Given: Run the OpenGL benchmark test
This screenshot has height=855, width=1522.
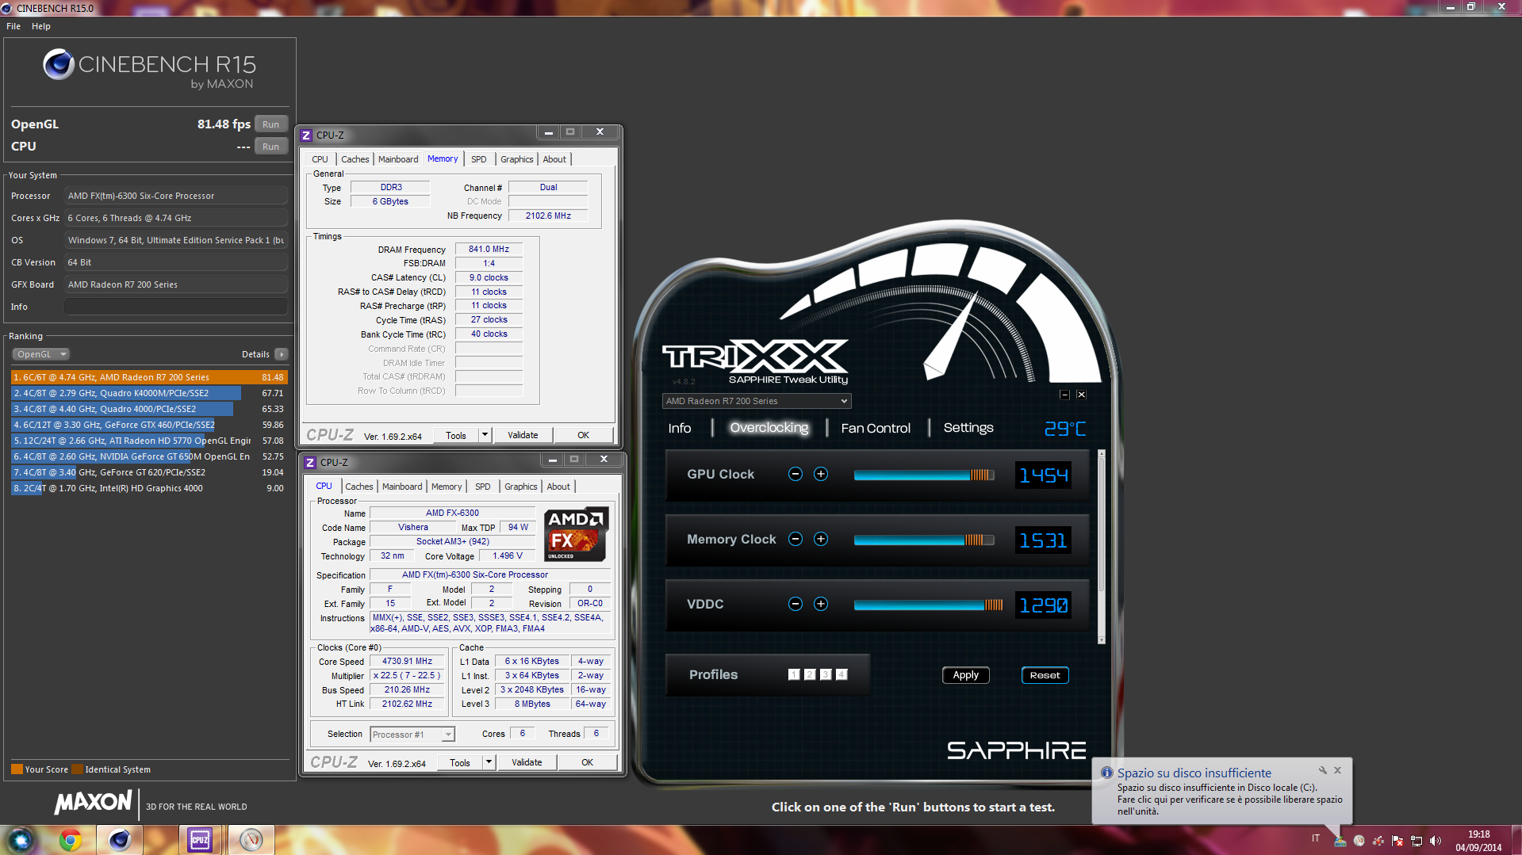Looking at the screenshot, I should [270, 124].
